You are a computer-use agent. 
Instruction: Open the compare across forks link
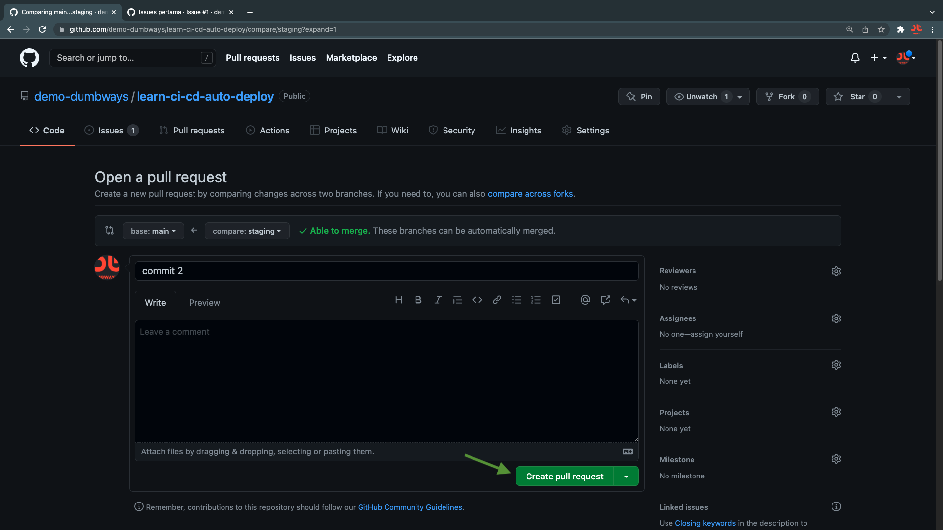pos(530,194)
